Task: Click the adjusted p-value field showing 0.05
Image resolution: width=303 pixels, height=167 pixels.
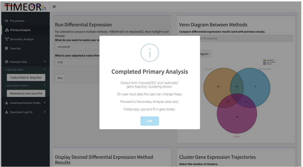Action: click(77, 62)
